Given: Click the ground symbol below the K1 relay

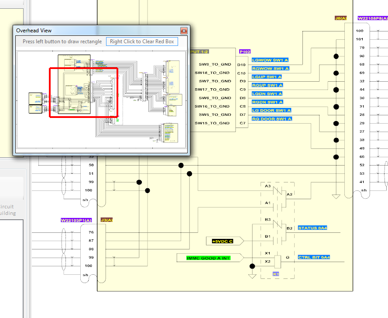Looking at the screenshot, I should (251, 275).
